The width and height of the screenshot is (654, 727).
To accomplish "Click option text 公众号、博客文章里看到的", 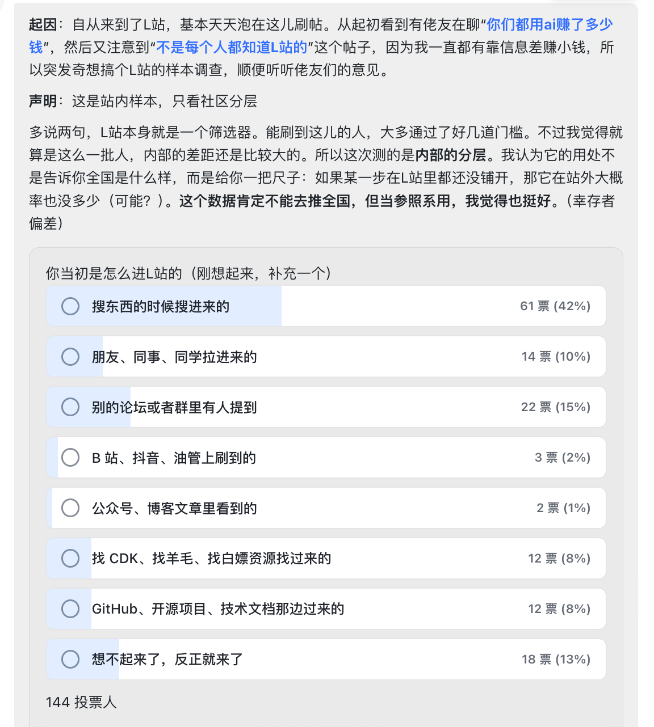I will pos(174,509).
